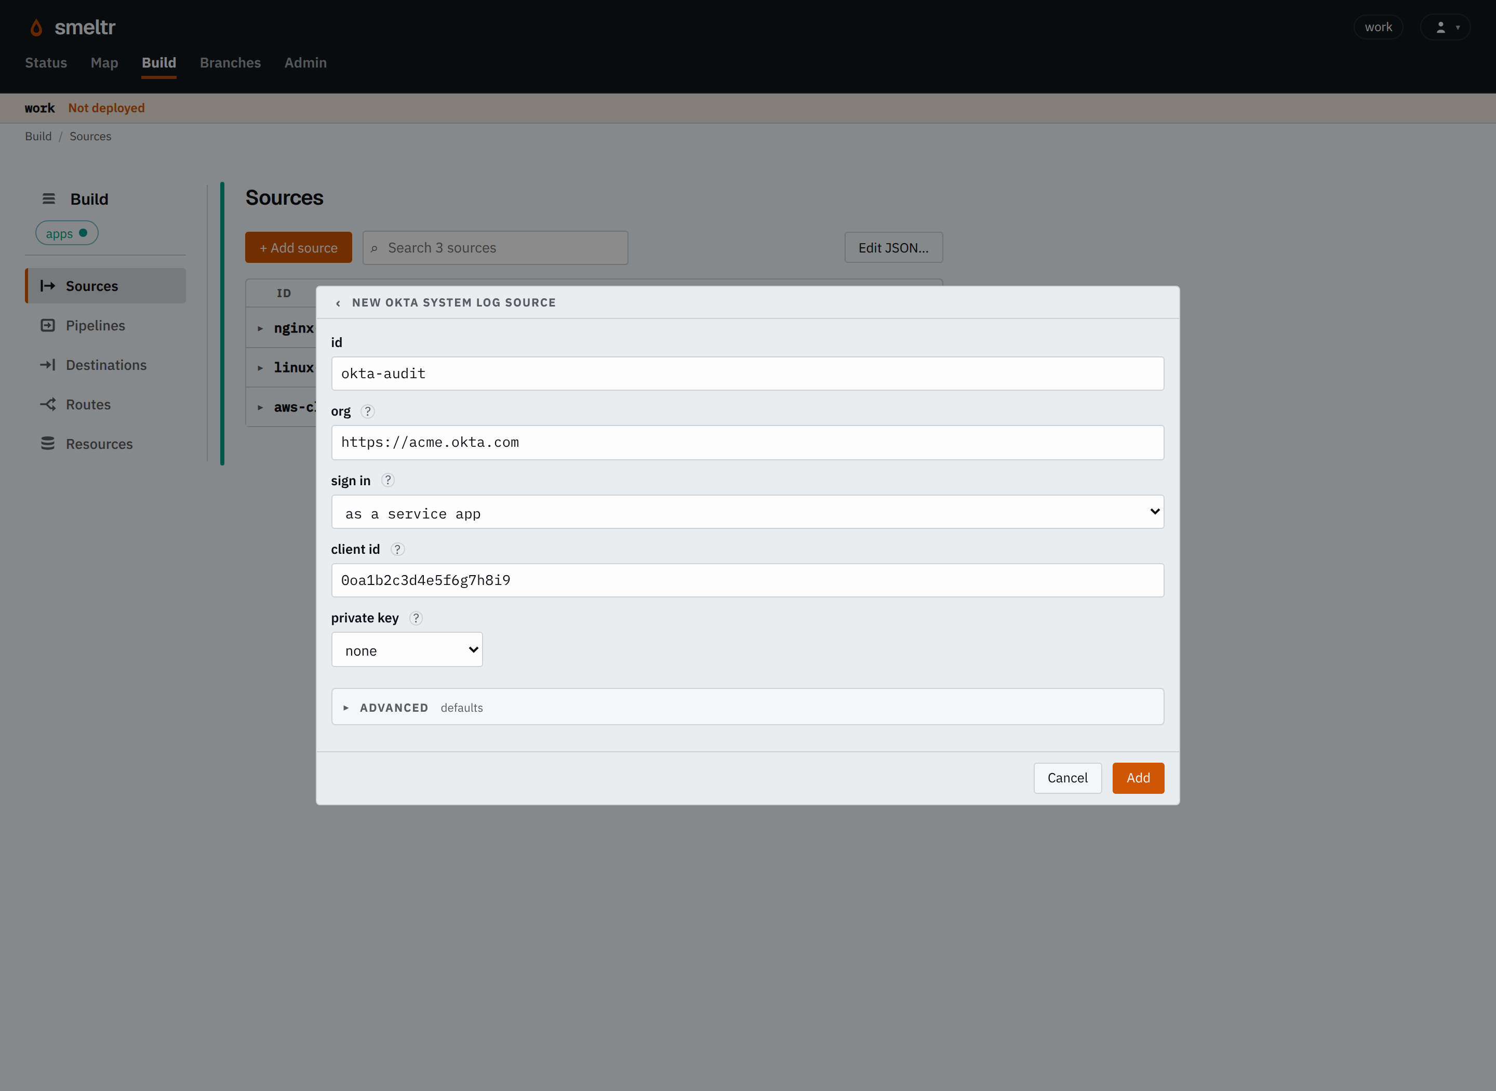Open help for the sign in field
The image size is (1496, 1091).
388,480
